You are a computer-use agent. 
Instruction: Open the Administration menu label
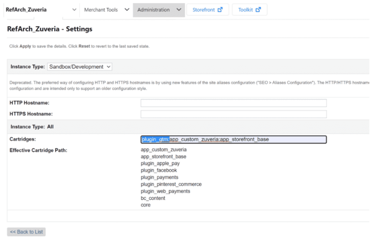coord(153,10)
